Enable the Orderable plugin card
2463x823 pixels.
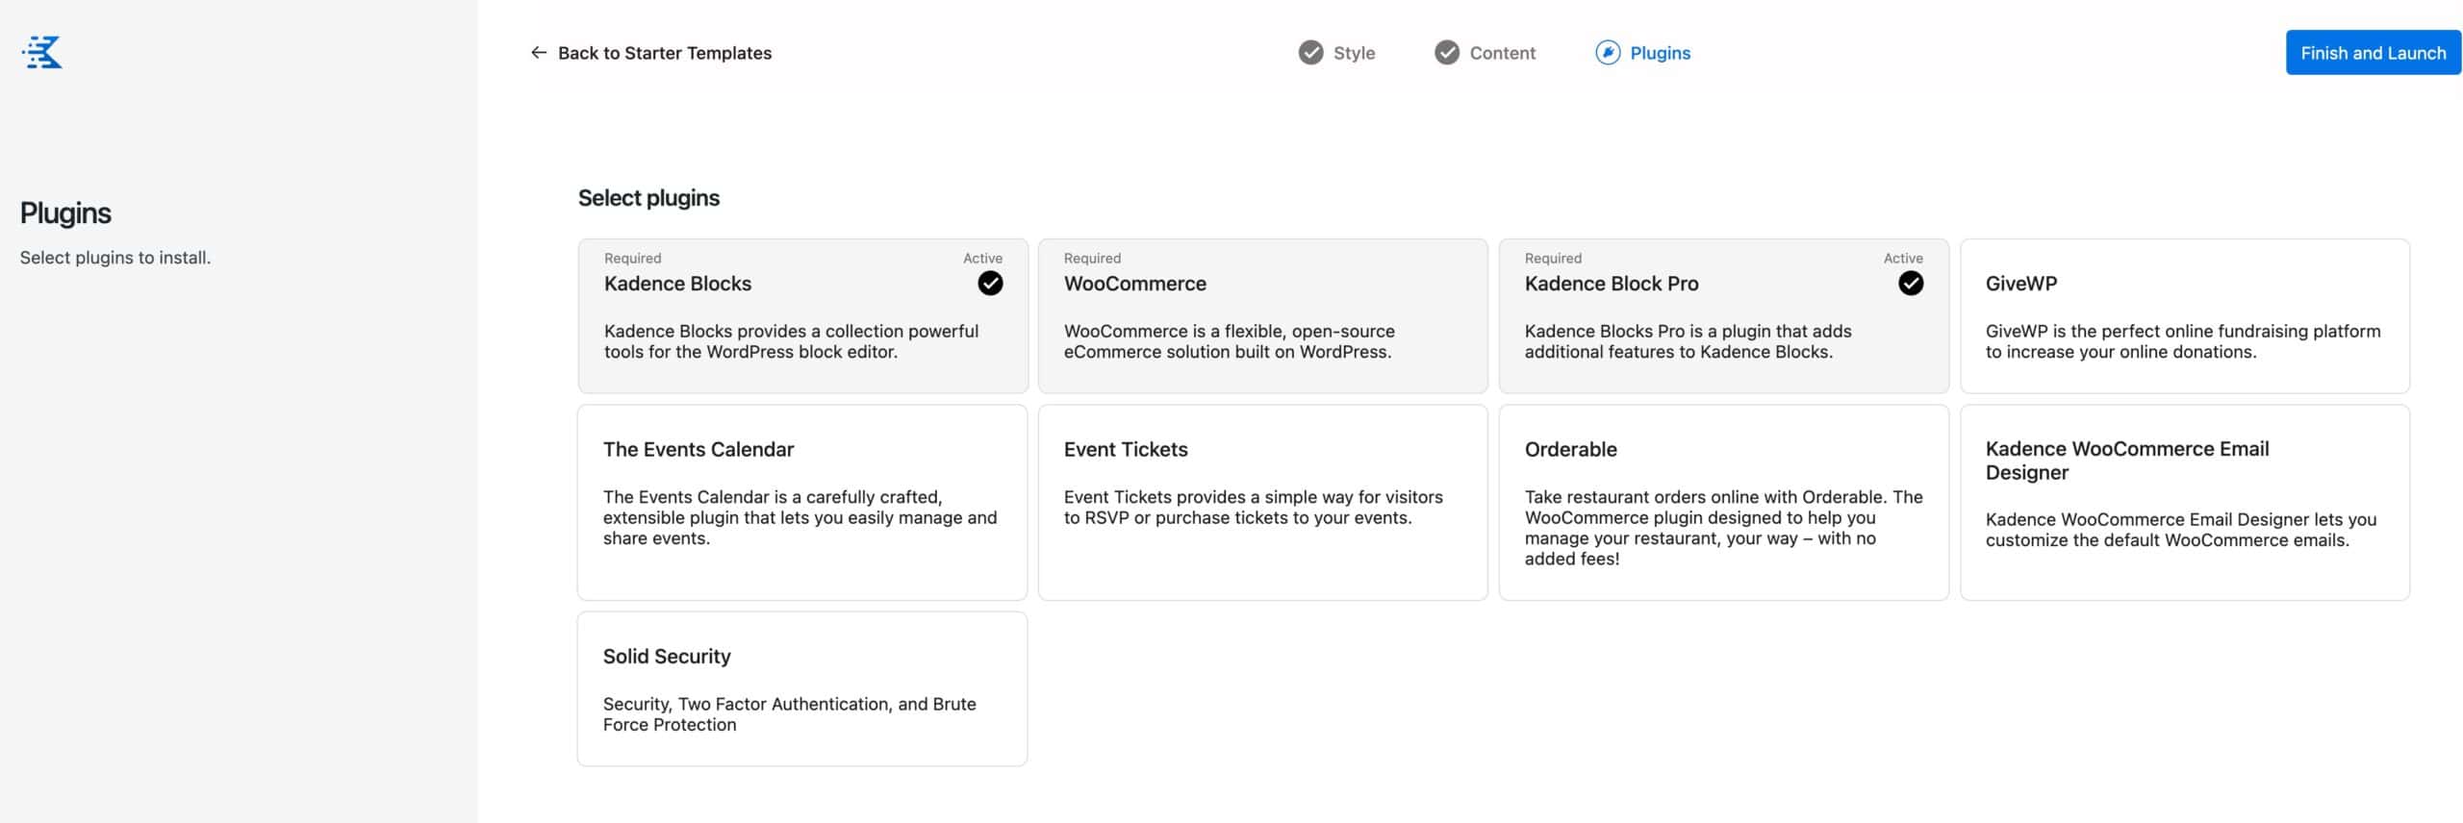click(1723, 502)
